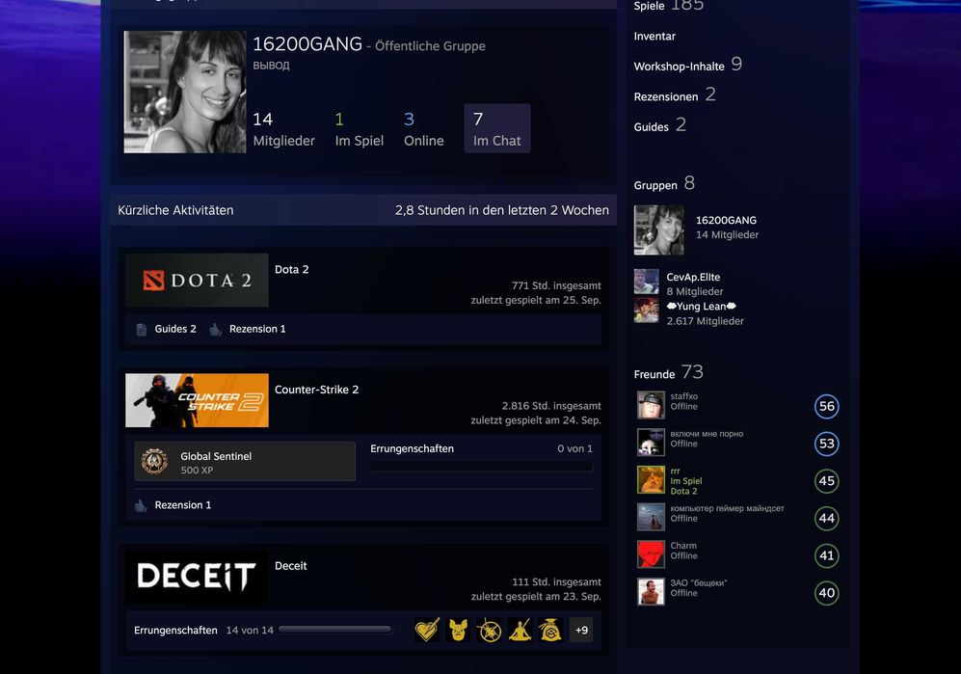This screenshot has height=674, width=961.
Task: Open the CevAp.Ellte group link
Action: (x=693, y=277)
